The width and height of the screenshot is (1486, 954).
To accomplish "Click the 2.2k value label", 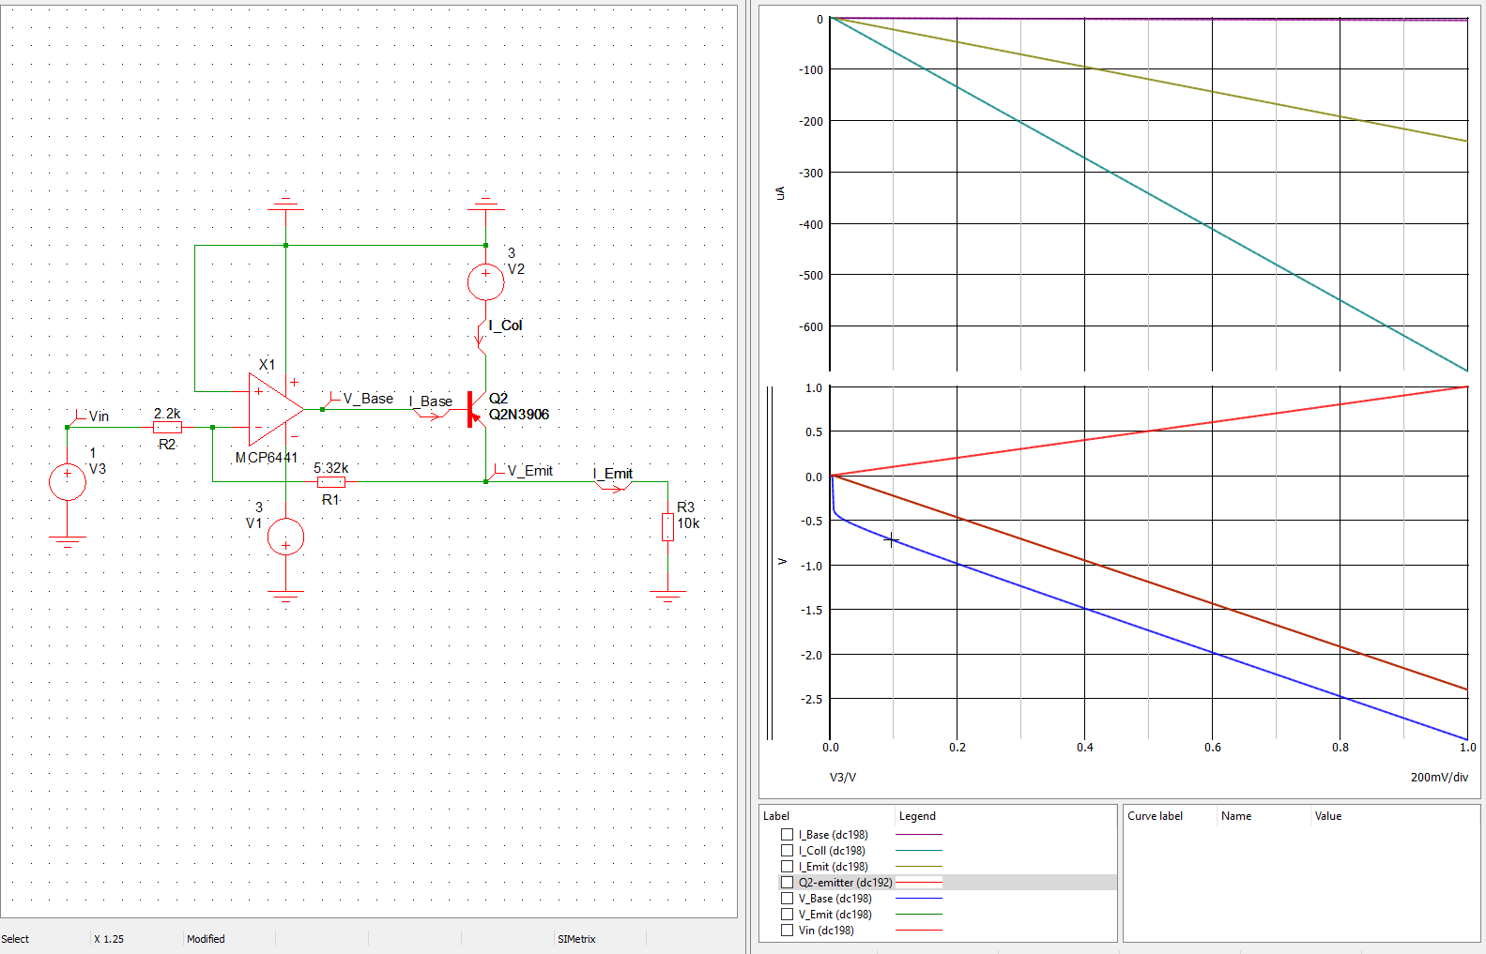I will coord(167,414).
